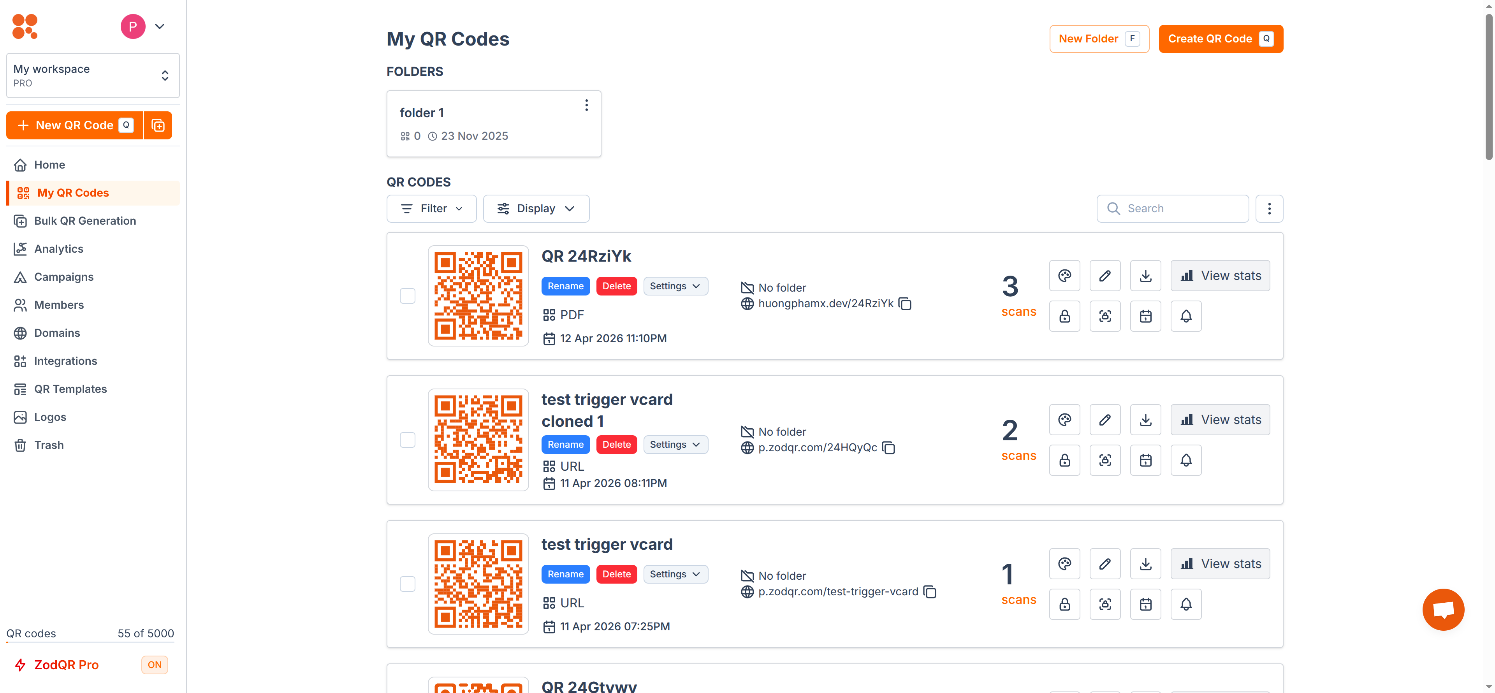Toggle ZodQR Pro ON switch
This screenshot has height=693, width=1495.
pos(155,665)
